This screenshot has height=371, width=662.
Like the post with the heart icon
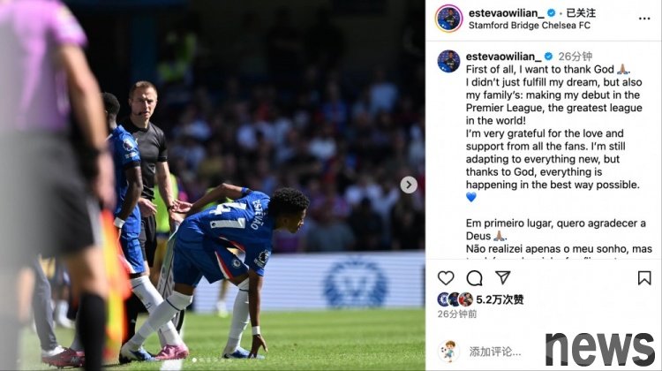(x=446, y=278)
